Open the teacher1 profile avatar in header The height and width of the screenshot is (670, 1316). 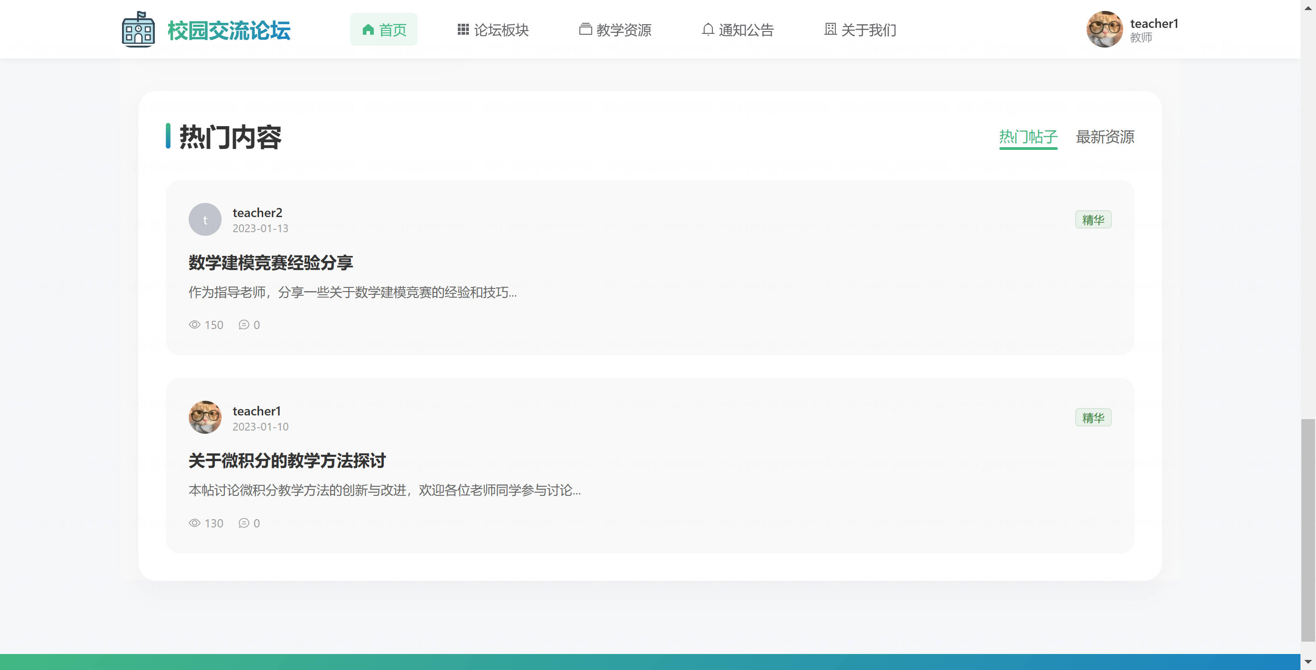(x=1104, y=30)
